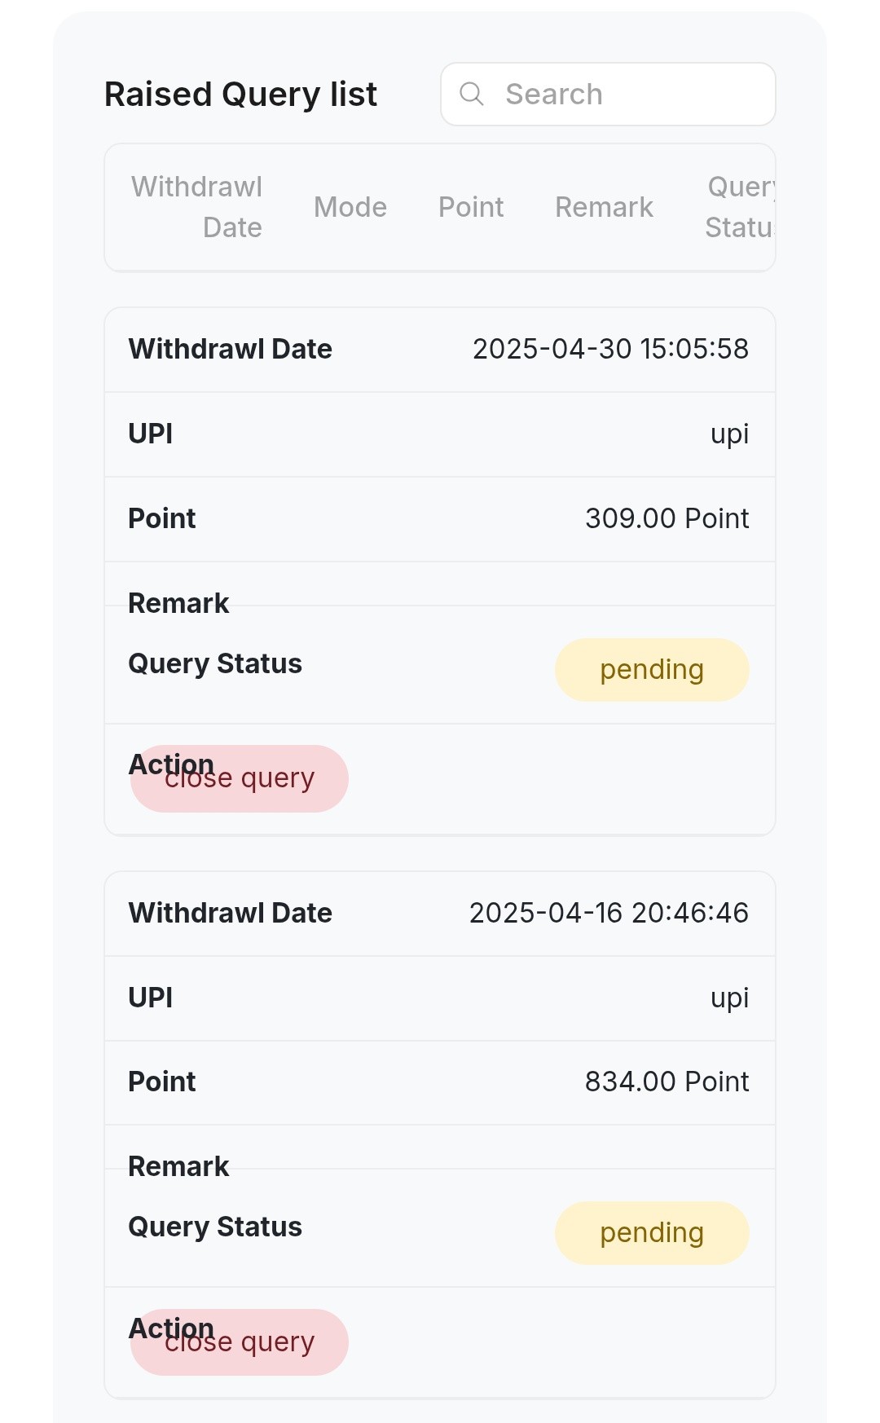Select the Withdrawl Date column header
Image resolution: width=880 pixels, height=1423 pixels.
pos(196,207)
